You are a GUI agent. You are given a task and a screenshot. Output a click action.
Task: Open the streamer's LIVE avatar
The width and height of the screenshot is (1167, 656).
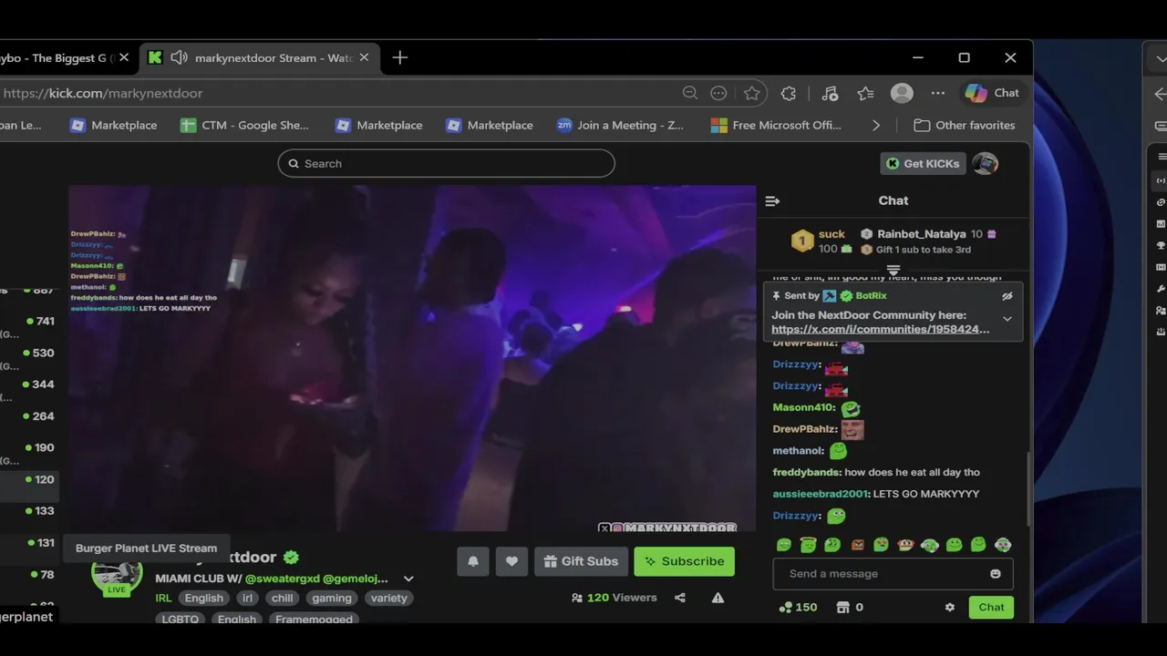coord(117,574)
